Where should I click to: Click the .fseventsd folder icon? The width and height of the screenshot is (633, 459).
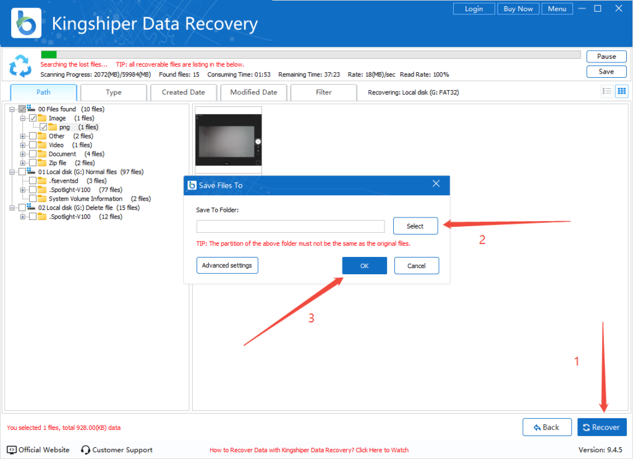tap(42, 180)
